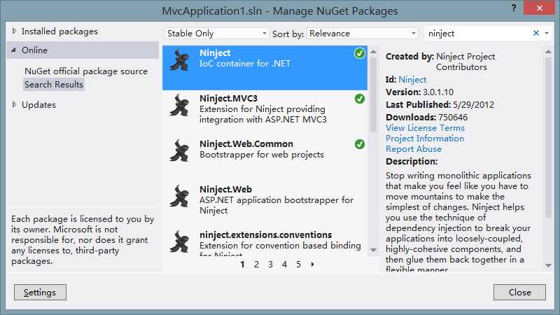Go to results page 1
This screenshot has height=315, width=560.
point(242,265)
